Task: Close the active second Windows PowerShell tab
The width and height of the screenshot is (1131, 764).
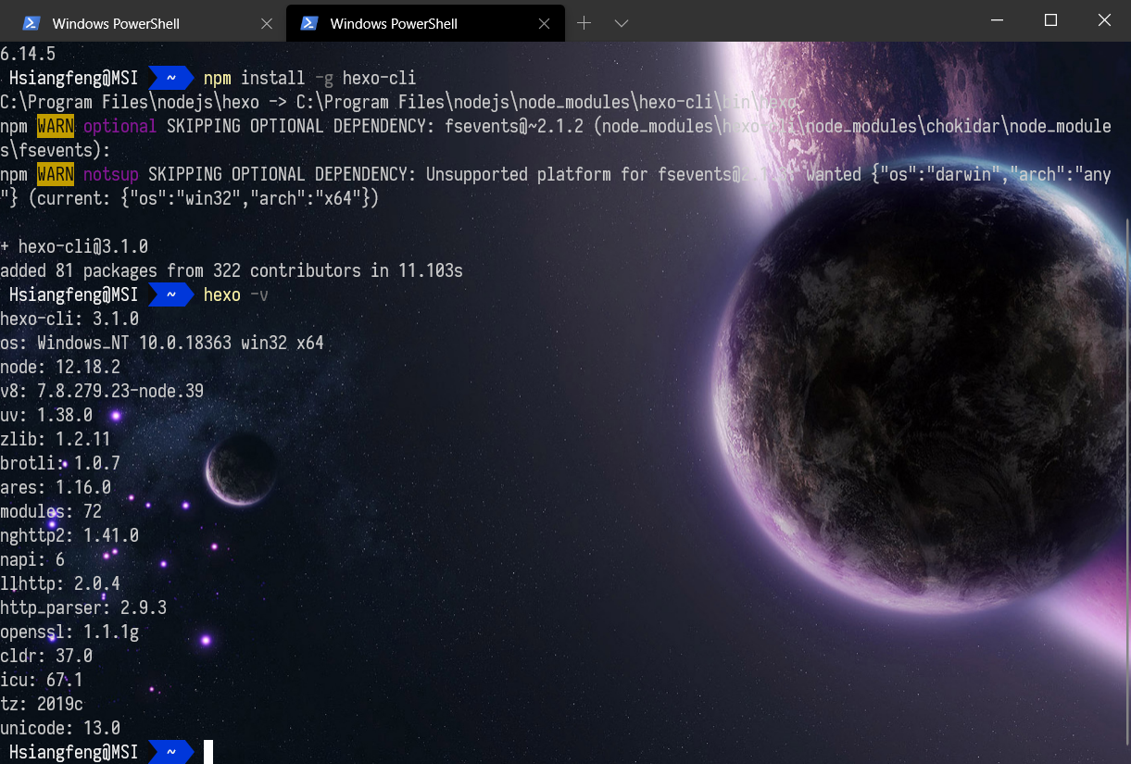Action: click(545, 23)
